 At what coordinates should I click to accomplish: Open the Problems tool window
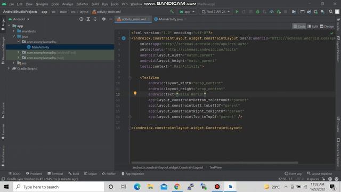point(34,174)
